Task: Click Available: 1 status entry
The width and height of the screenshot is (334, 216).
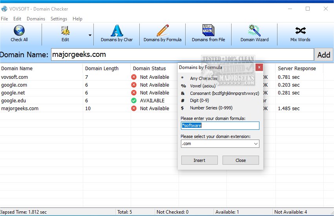Action: 227,212
